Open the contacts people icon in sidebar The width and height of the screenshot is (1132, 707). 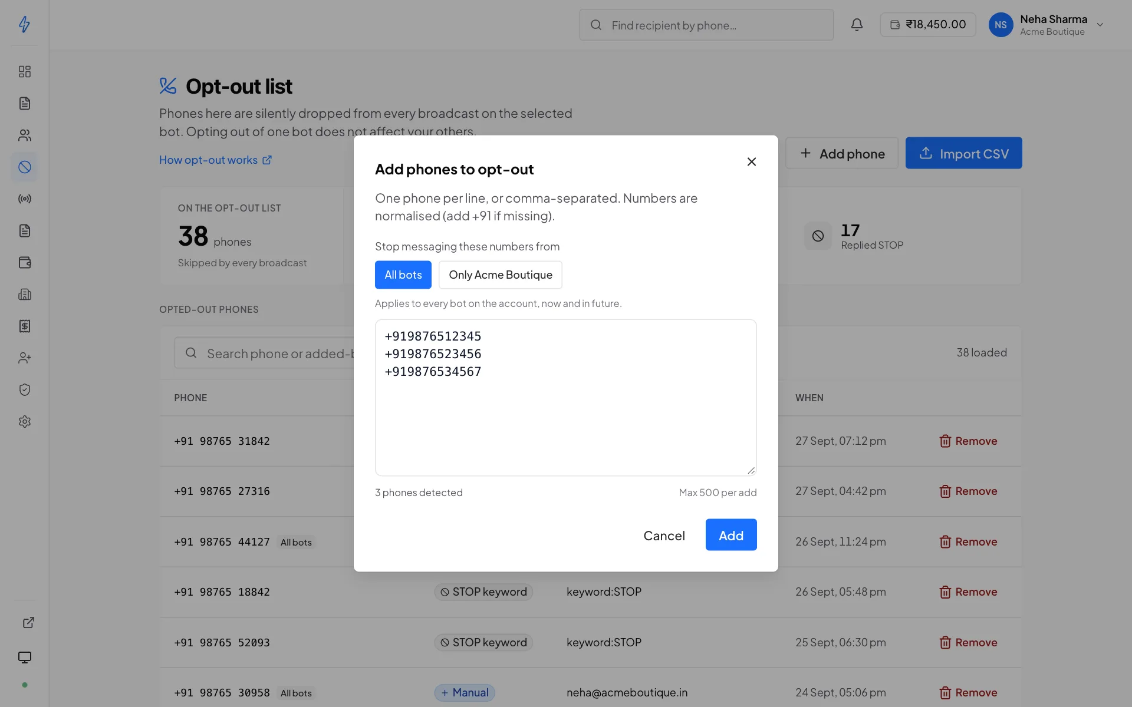coord(24,136)
